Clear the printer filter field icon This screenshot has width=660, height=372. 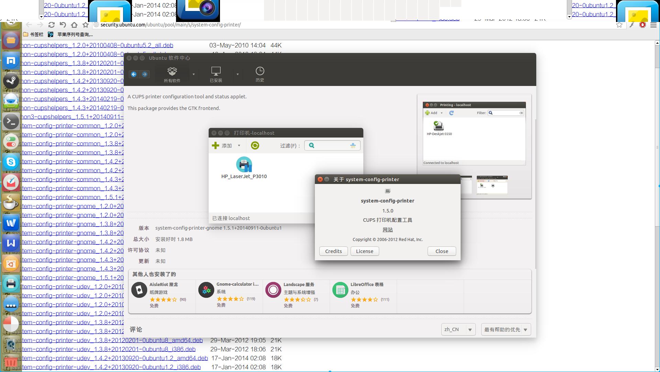coord(353,145)
